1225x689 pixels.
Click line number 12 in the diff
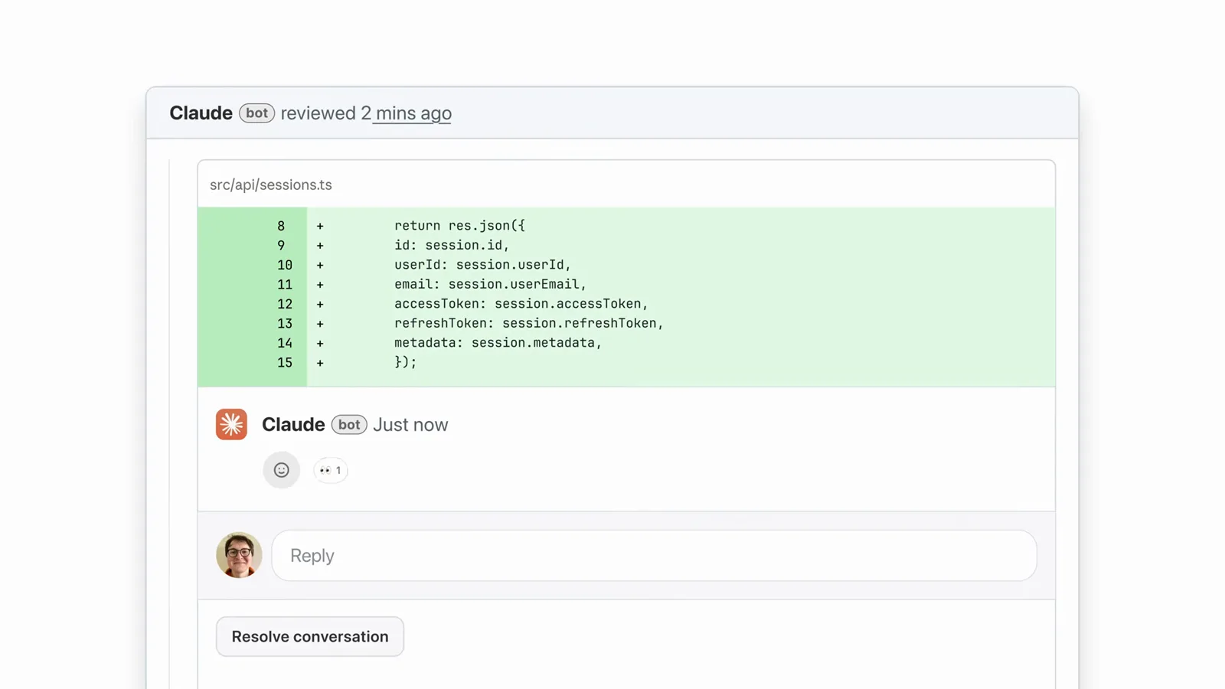click(x=285, y=304)
